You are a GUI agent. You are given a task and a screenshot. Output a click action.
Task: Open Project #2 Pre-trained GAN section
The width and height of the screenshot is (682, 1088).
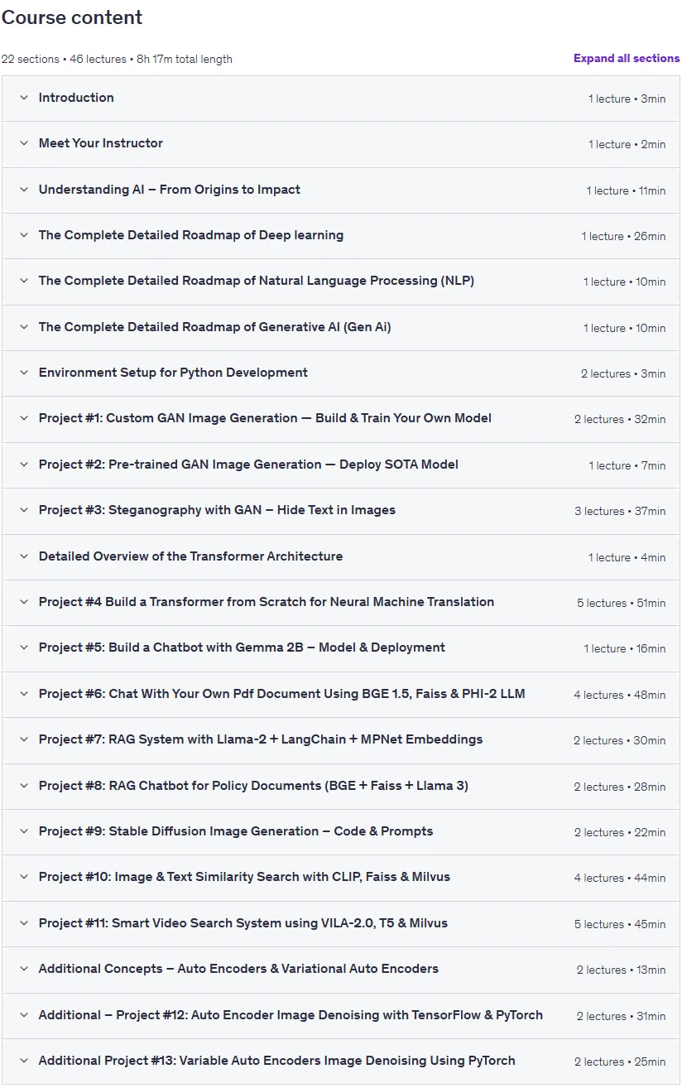[341, 465]
